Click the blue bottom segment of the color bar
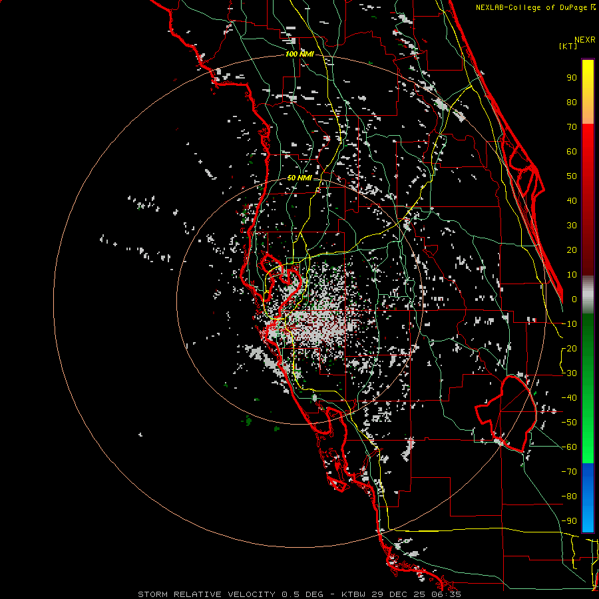The width and height of the screenshot is (599, 599). pos(588,498)
